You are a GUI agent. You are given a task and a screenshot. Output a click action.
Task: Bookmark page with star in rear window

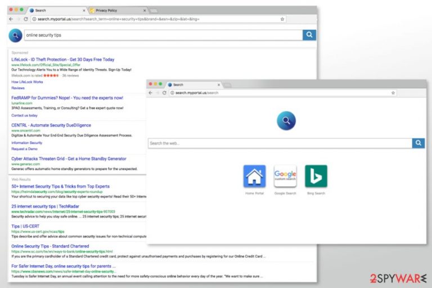coord(282,19)
